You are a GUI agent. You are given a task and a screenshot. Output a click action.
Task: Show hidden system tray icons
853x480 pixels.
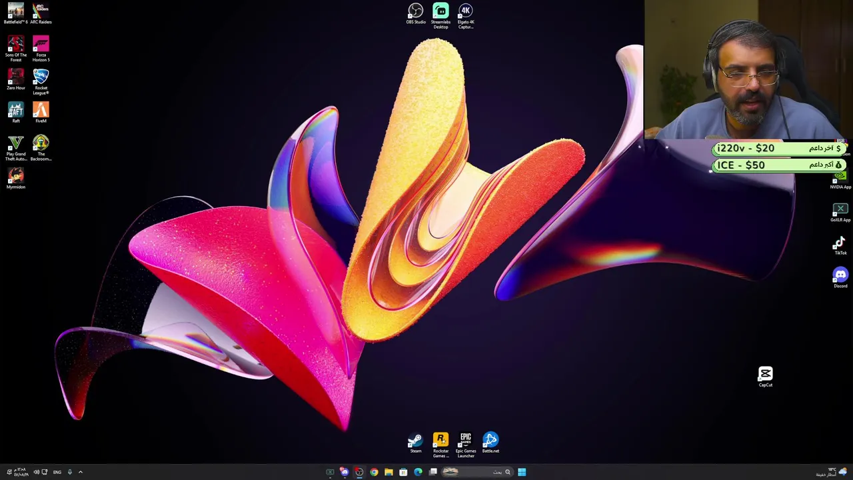tap(81, 472)
